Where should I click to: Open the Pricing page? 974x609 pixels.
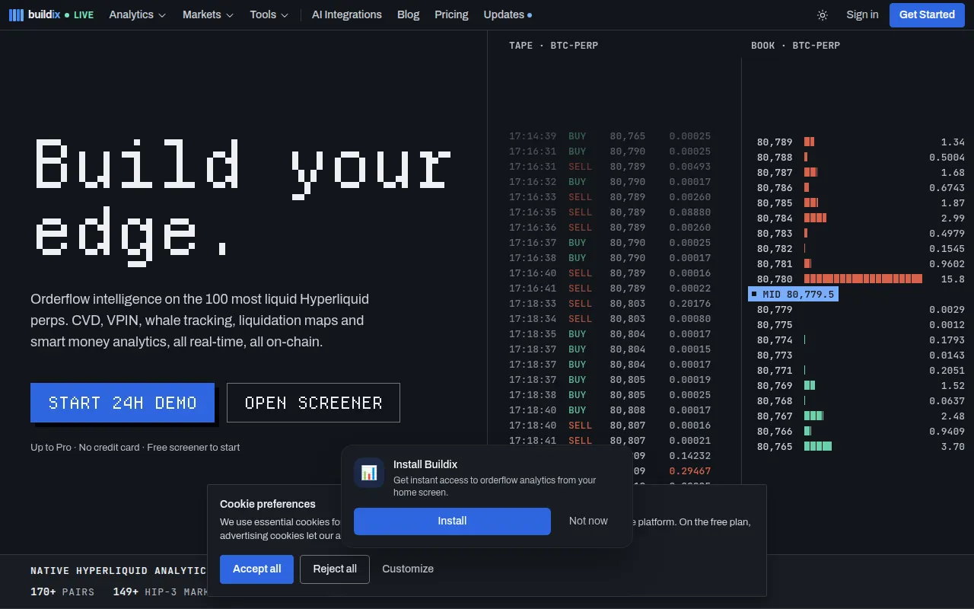[451, 14]
